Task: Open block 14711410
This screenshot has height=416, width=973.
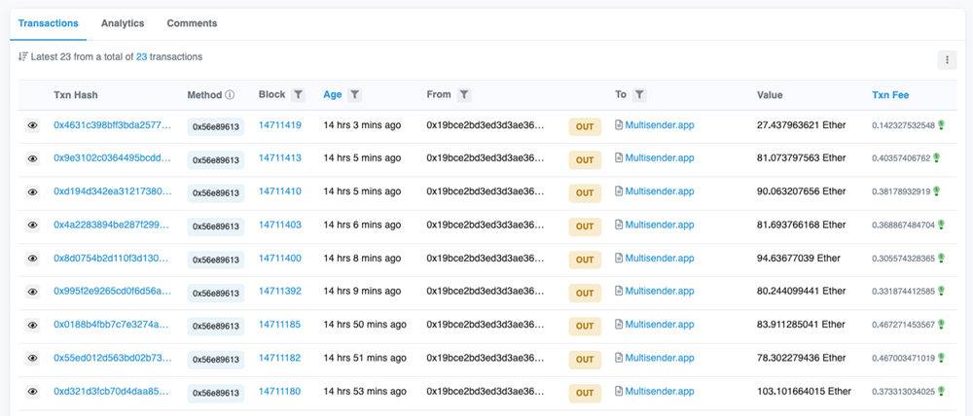Action: [x=280, y=191]
